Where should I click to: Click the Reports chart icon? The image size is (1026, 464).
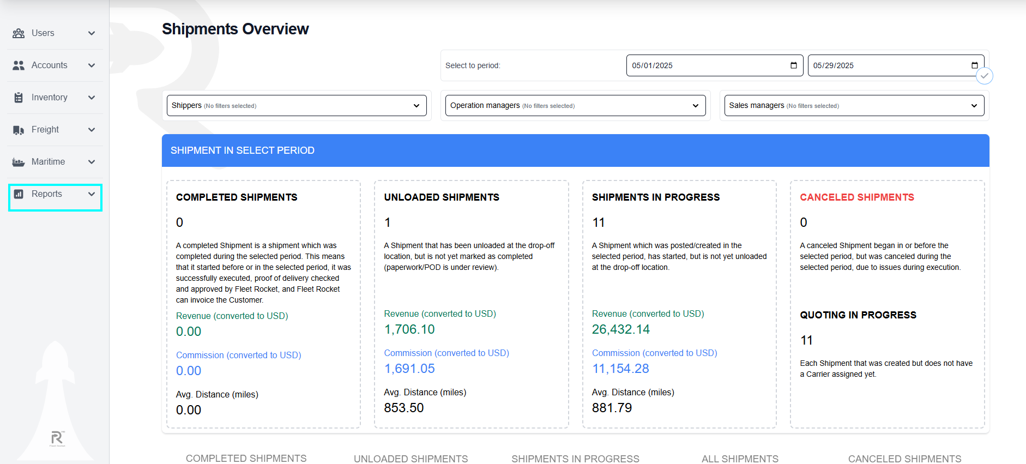click(x=19, y=194)
